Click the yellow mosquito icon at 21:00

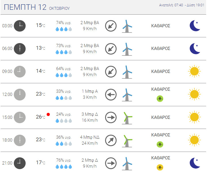point(160,167)
